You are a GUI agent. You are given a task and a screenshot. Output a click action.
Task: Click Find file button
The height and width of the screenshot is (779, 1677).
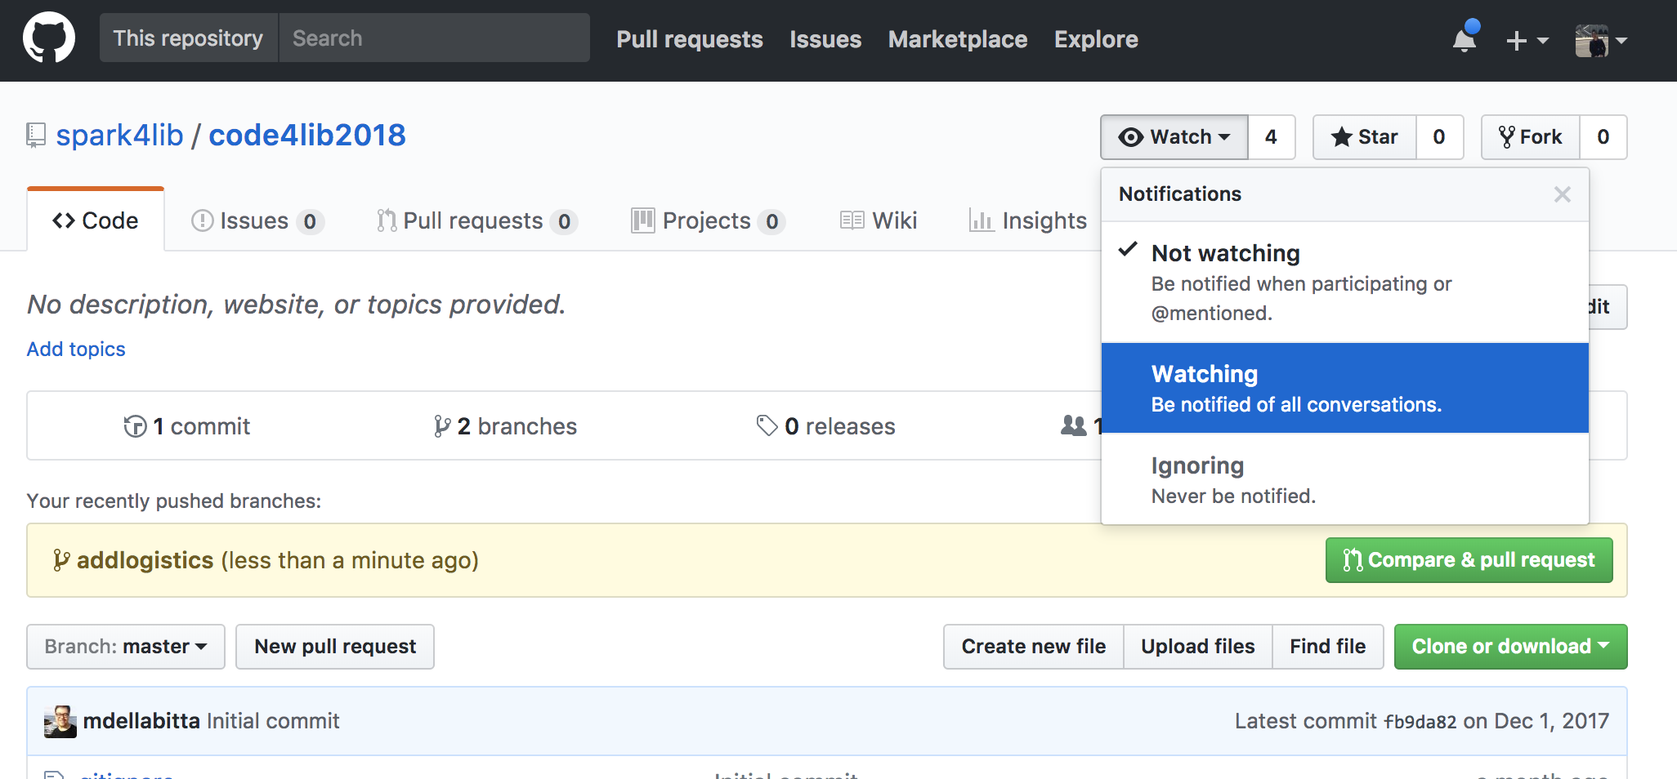pos(1327,647)
